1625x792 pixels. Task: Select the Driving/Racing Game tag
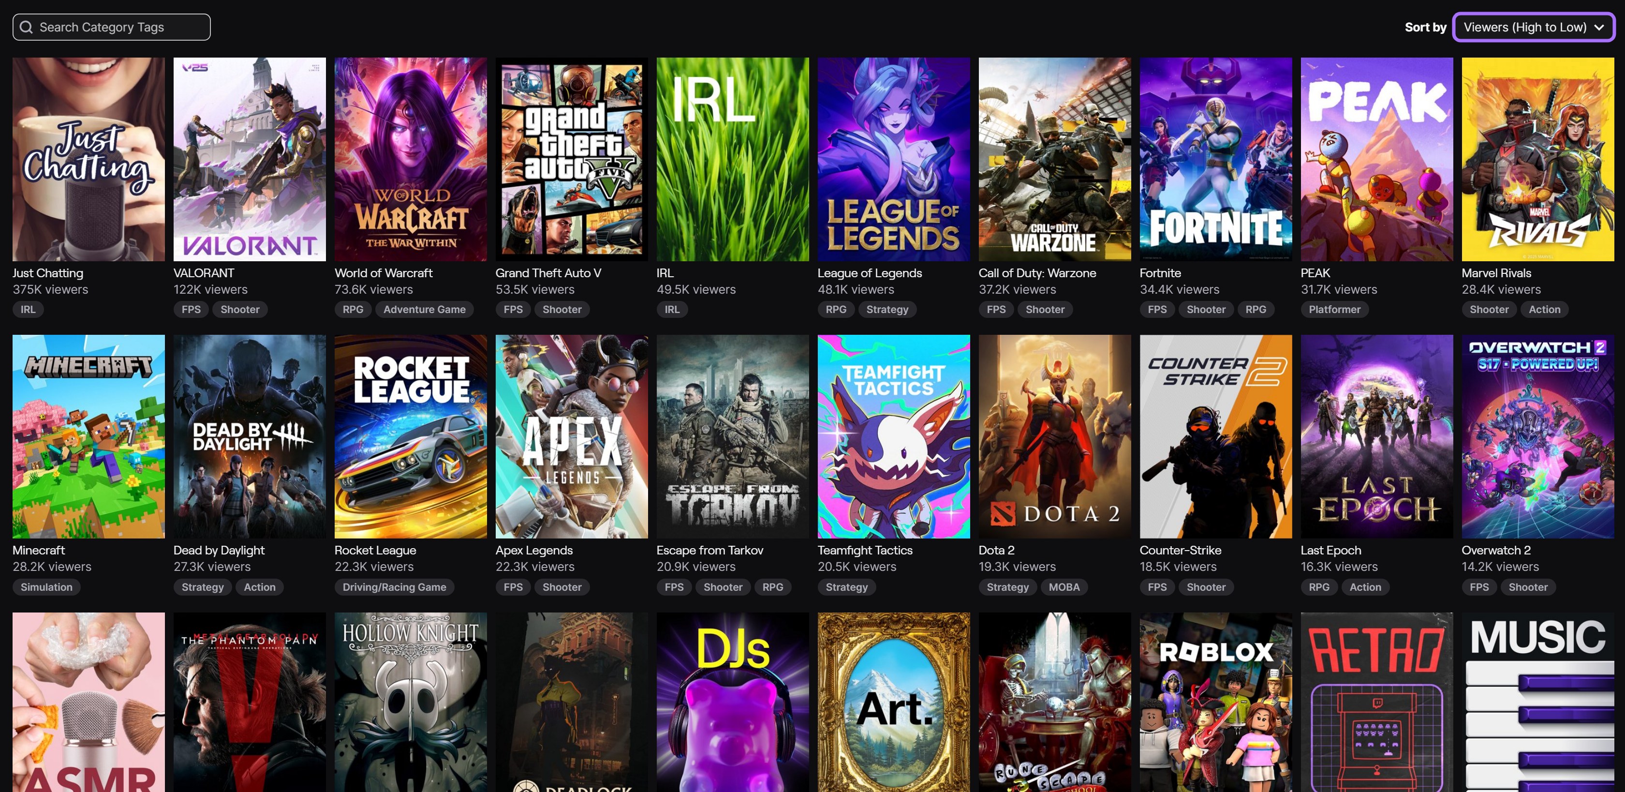[394, 587]
